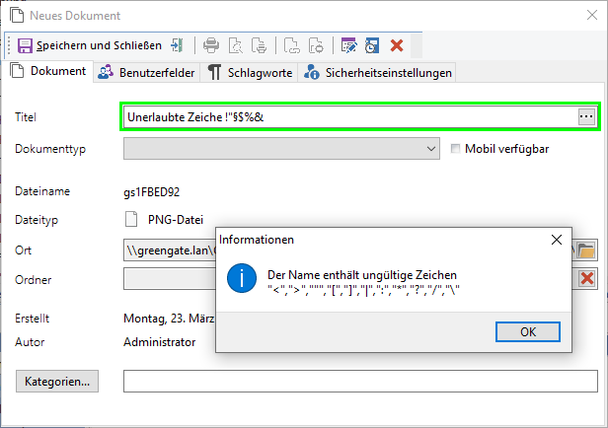
Task: Click the categories text field
Action: pyautogui.click(x=360, y=381)
